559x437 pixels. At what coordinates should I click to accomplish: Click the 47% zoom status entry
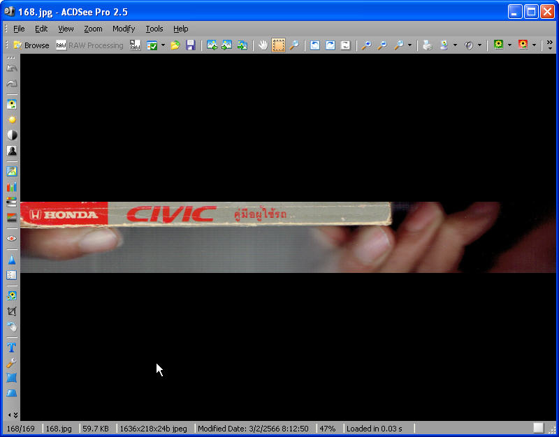tap(327, 429)
